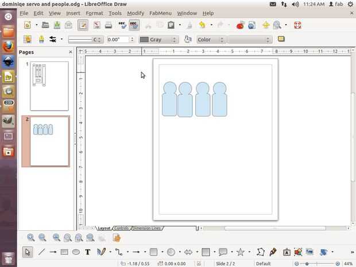This screenshot has height=267, width=356.
Task: Click the Hyperlink globe icon
Action: [x=251, y=25]
